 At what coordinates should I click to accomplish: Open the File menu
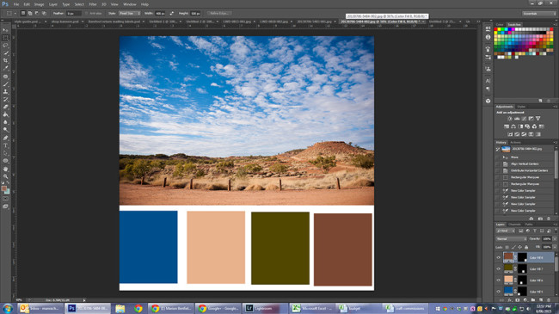coord(16,4)
